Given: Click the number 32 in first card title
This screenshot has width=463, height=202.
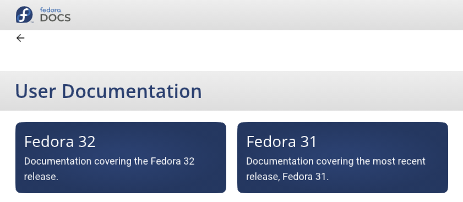Looking at the screenshot, I should coord(87,141).
